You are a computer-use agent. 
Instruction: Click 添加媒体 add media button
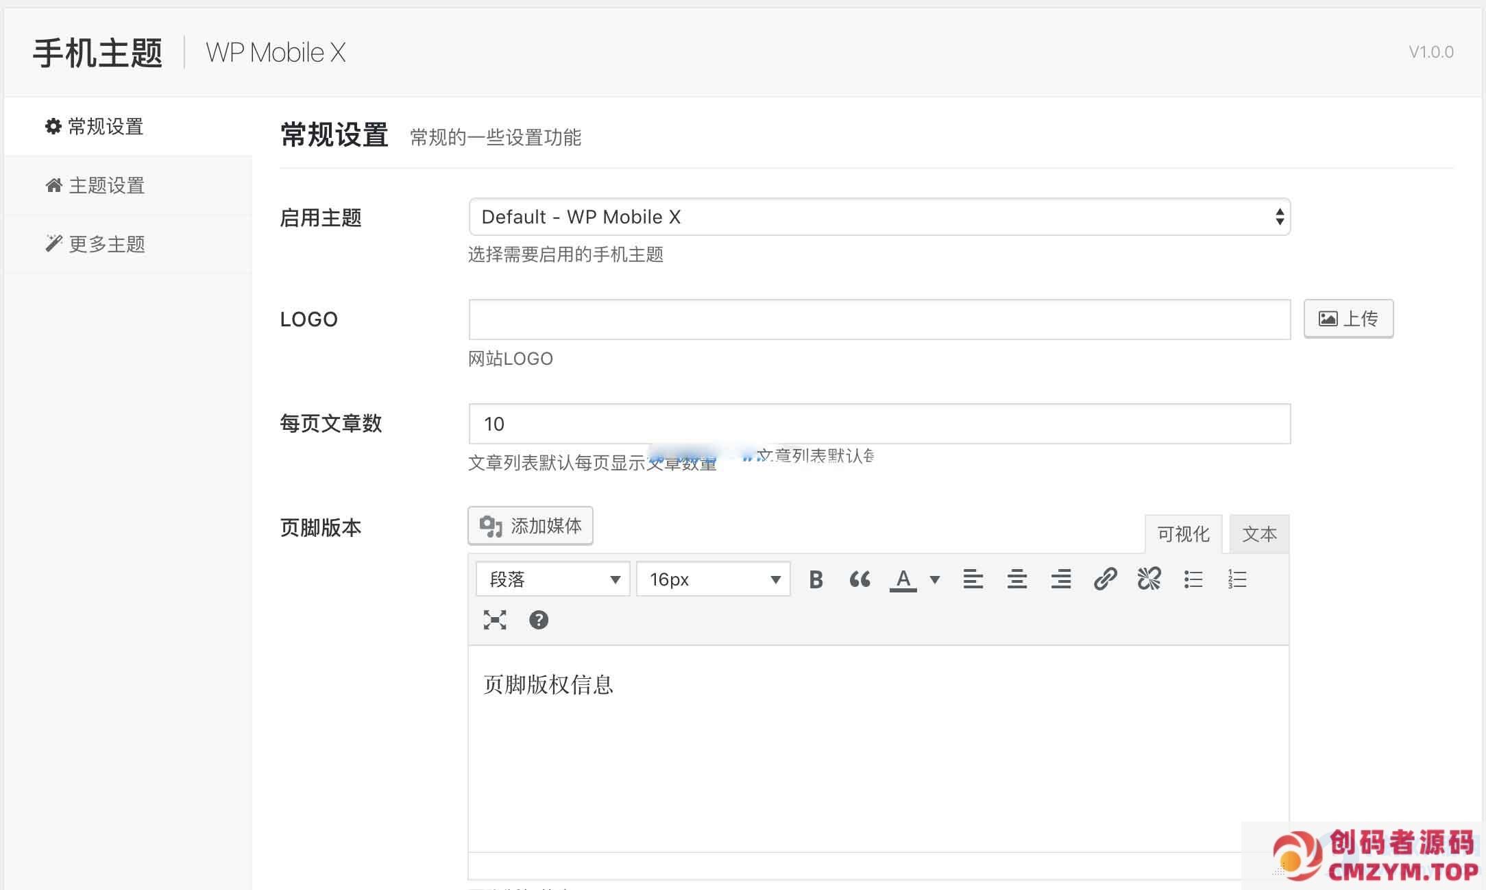531,526
